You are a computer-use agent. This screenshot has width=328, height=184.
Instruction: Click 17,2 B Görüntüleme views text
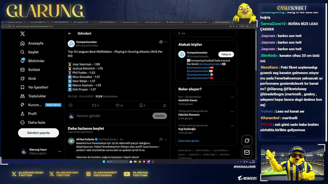click(x=106, y=97)
